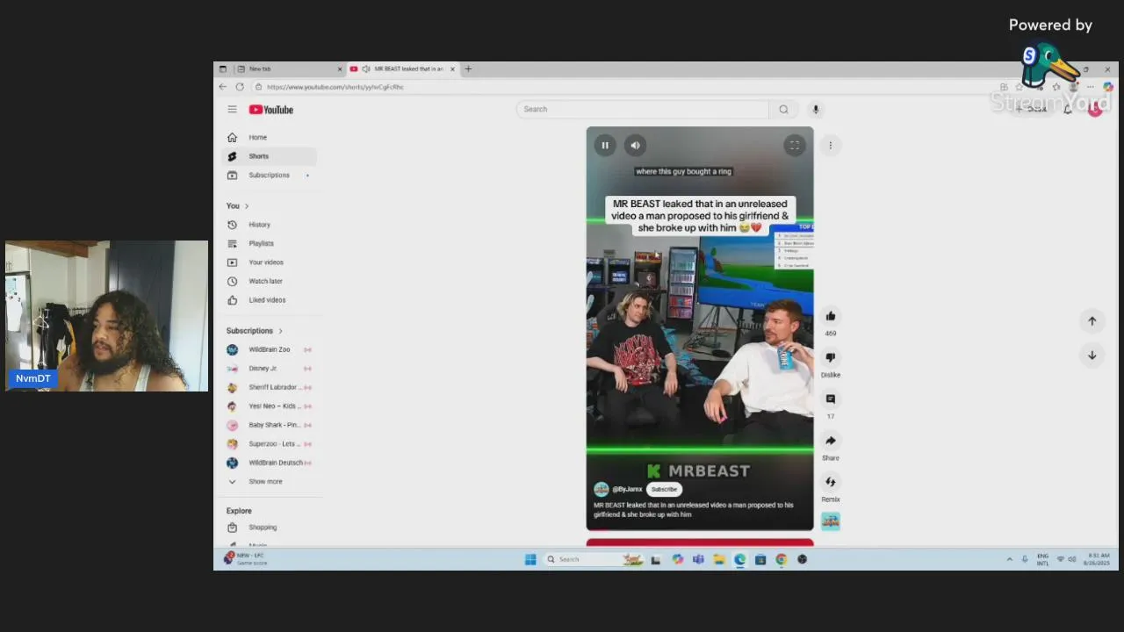Open History in the sidebar

(269, 225)
